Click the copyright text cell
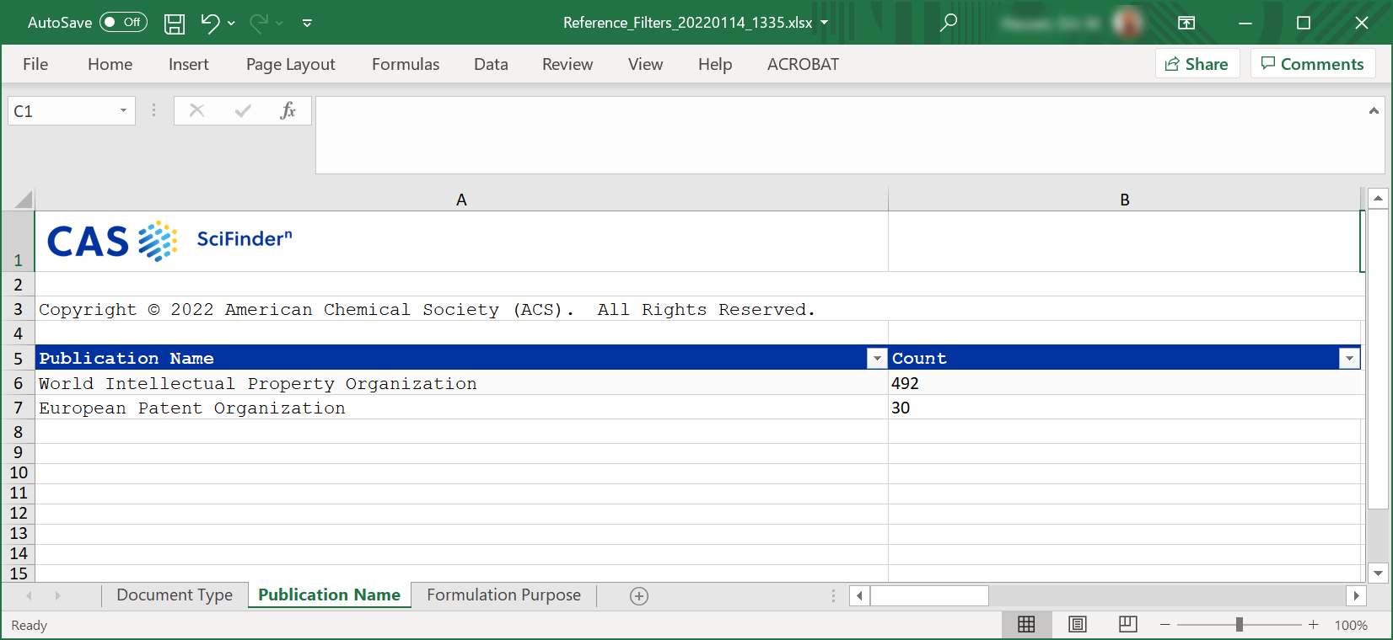 pos(427,309)
